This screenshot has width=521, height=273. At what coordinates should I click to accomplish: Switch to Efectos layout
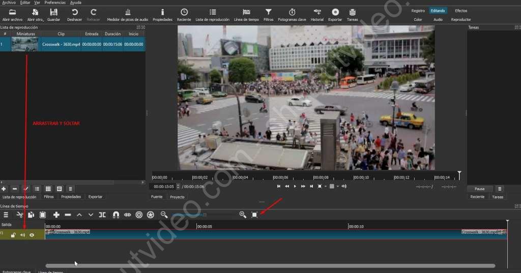[x=461, y=11]
